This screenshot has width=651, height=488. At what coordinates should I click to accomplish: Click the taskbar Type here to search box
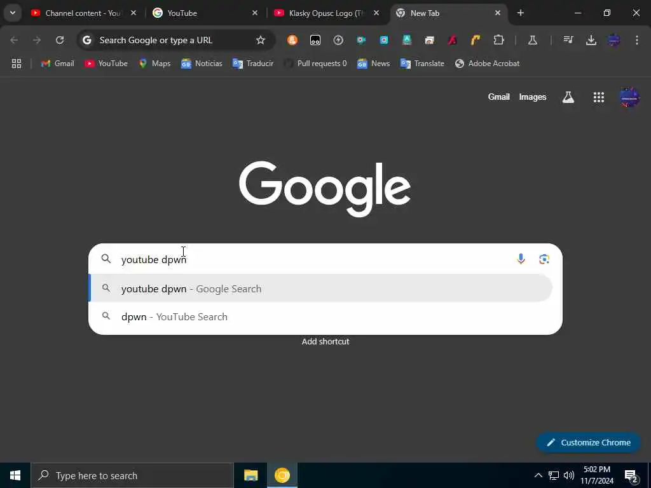coord(132,475)
